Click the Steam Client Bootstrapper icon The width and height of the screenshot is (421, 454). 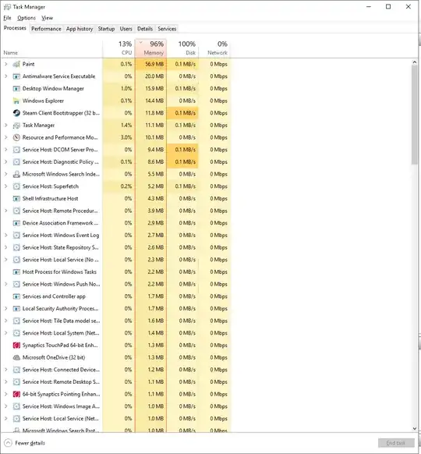click(x=16, y=113)
